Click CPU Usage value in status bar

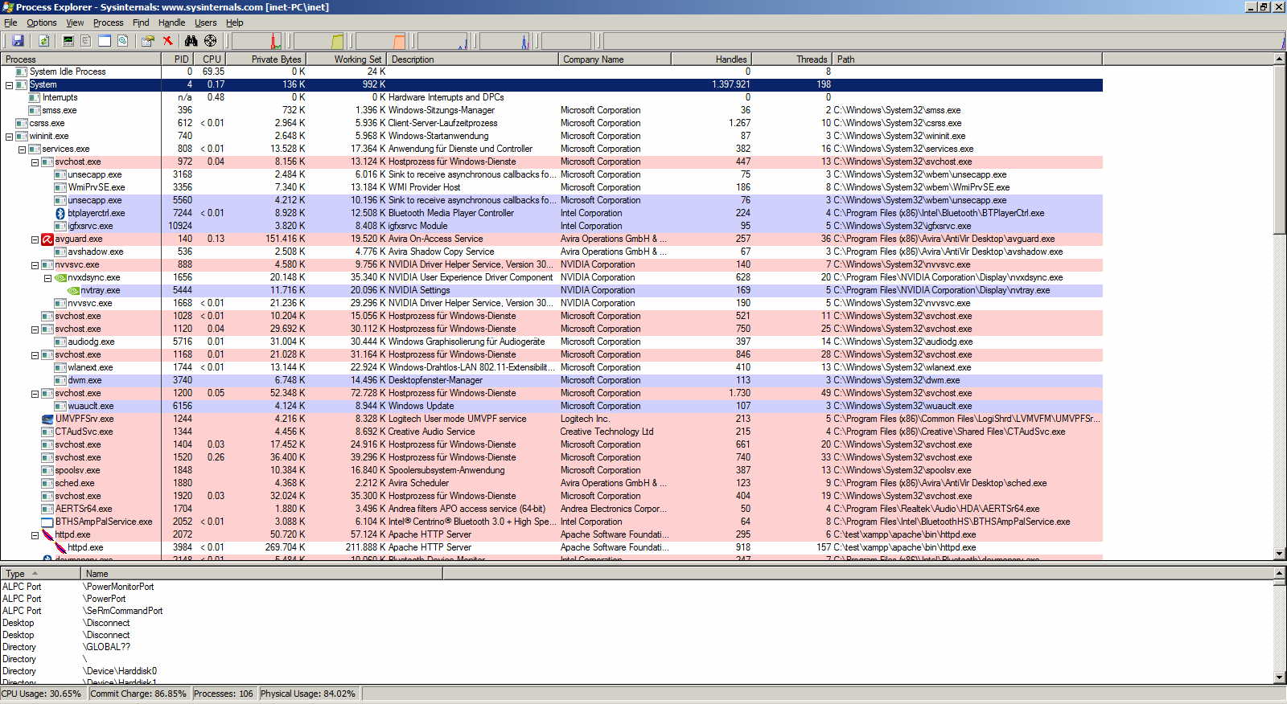[x=42, y=694]
